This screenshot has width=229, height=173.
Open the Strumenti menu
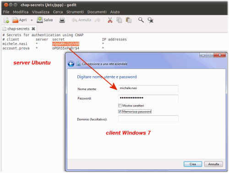(75, 12)
